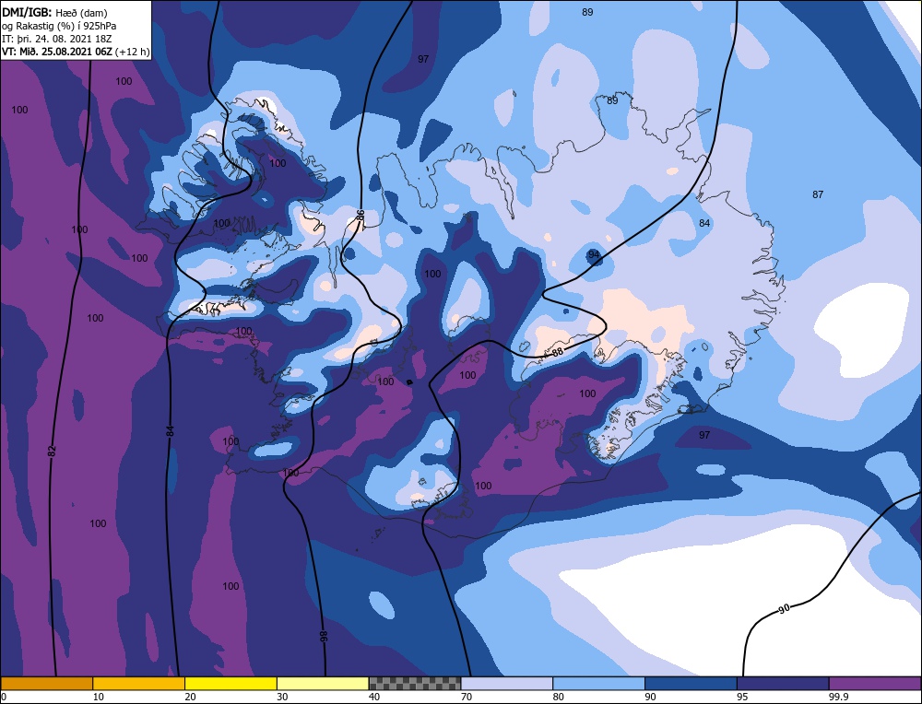Screen dimensions: 922x704
Task: Click the "94" humidity value on map
Action: point(594,254)
